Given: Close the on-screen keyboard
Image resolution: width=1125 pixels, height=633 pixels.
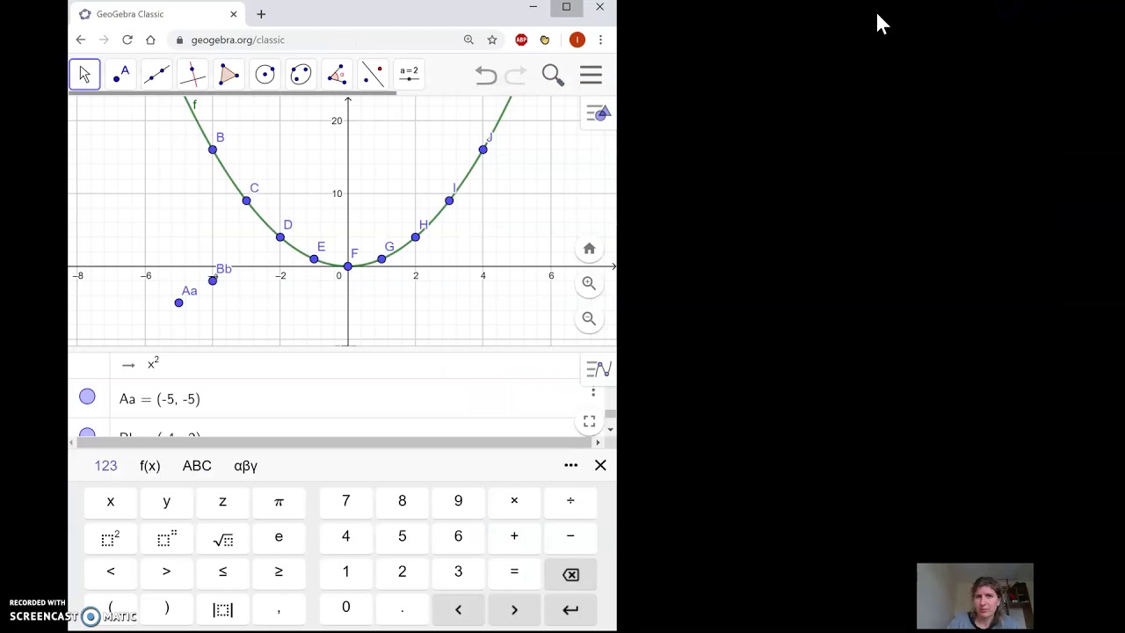Looking at the screenshot, I should 600,465.
